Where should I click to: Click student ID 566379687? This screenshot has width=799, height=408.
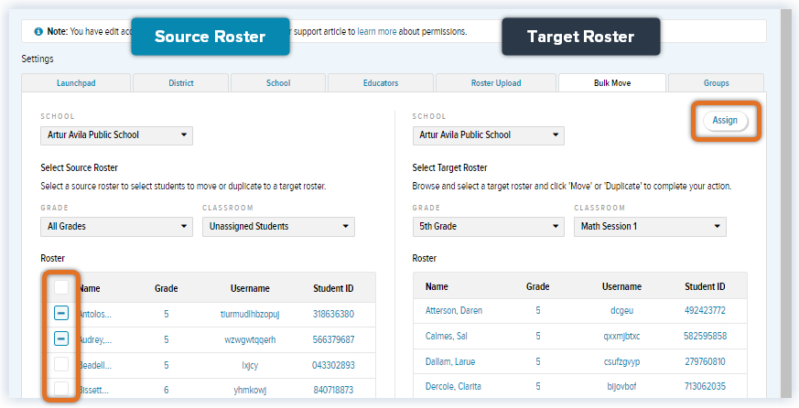(333, 339)
